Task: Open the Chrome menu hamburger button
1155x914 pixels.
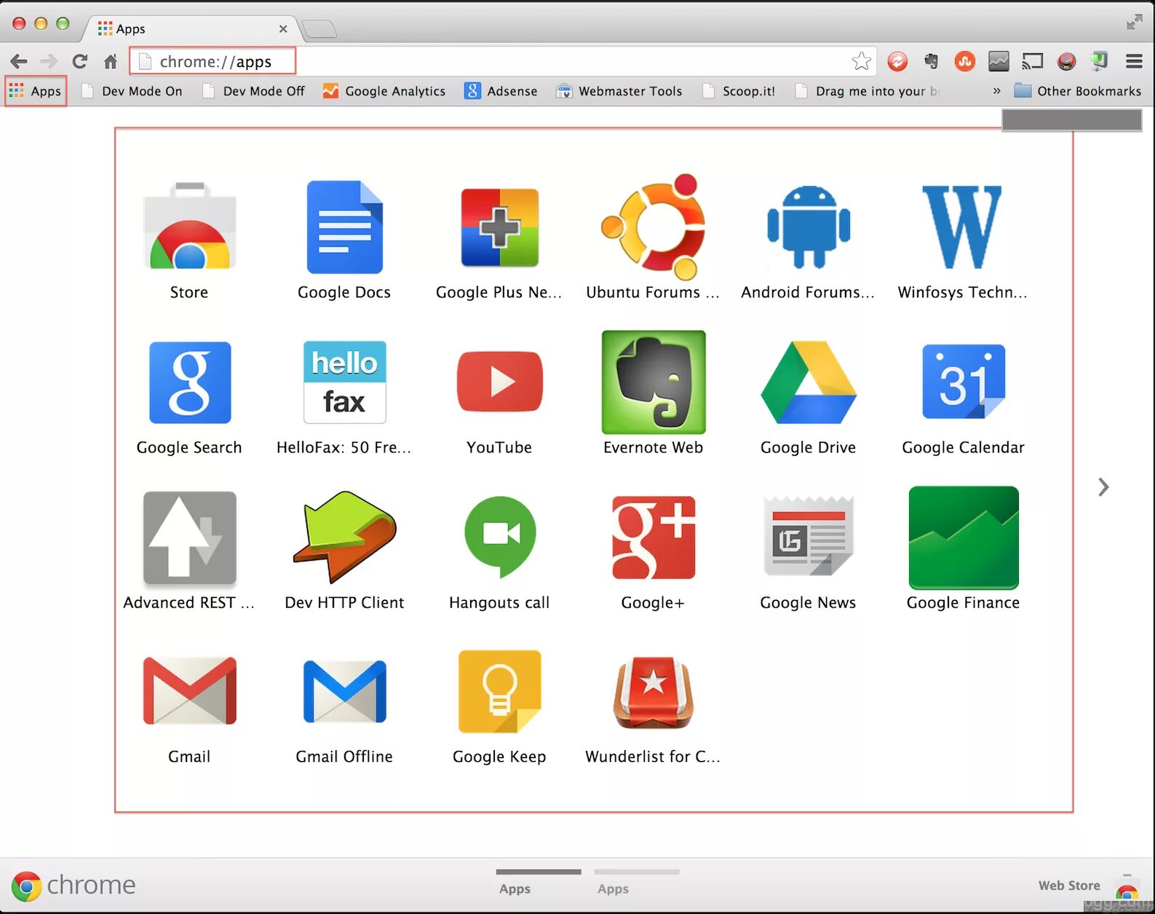Action: point(1134,62)
